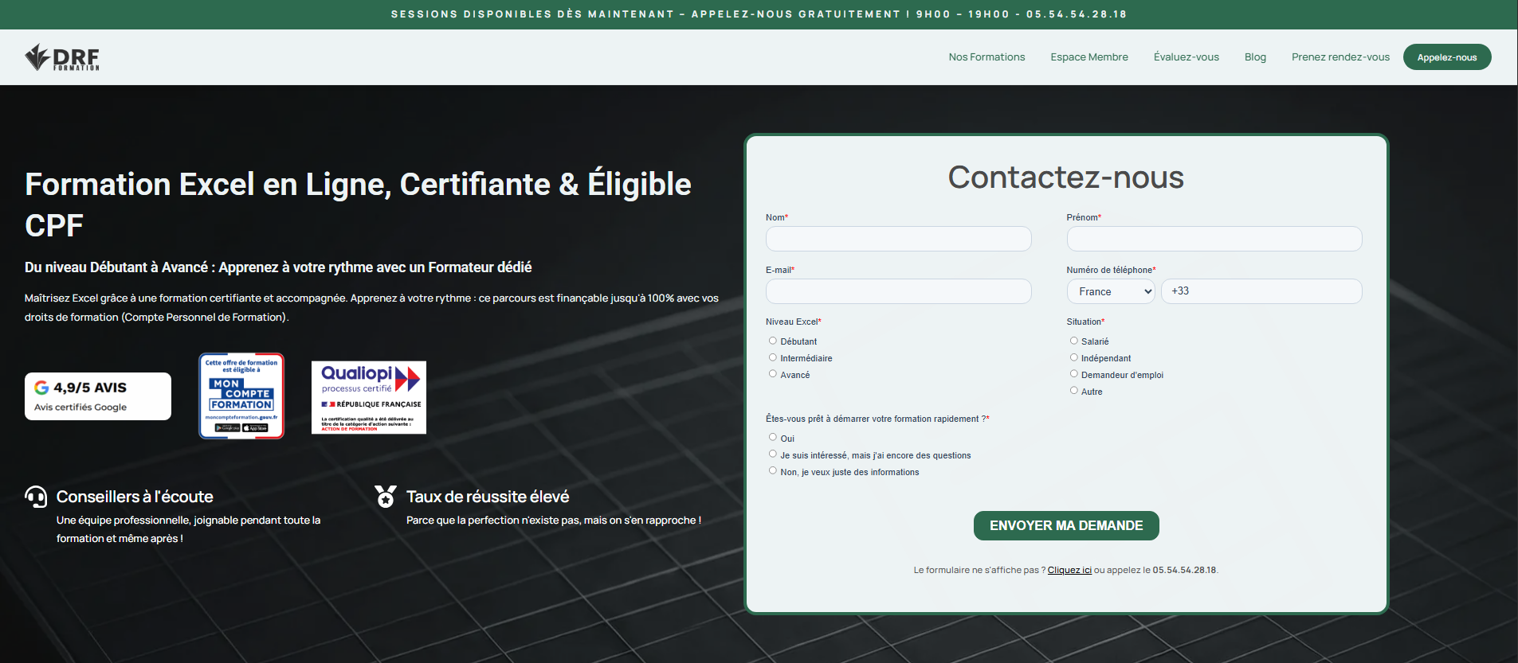Image resolution: width=1518 pixels, height=663 pixels.
Task: Select the Débutant Excel level
Action: (772, 341)
